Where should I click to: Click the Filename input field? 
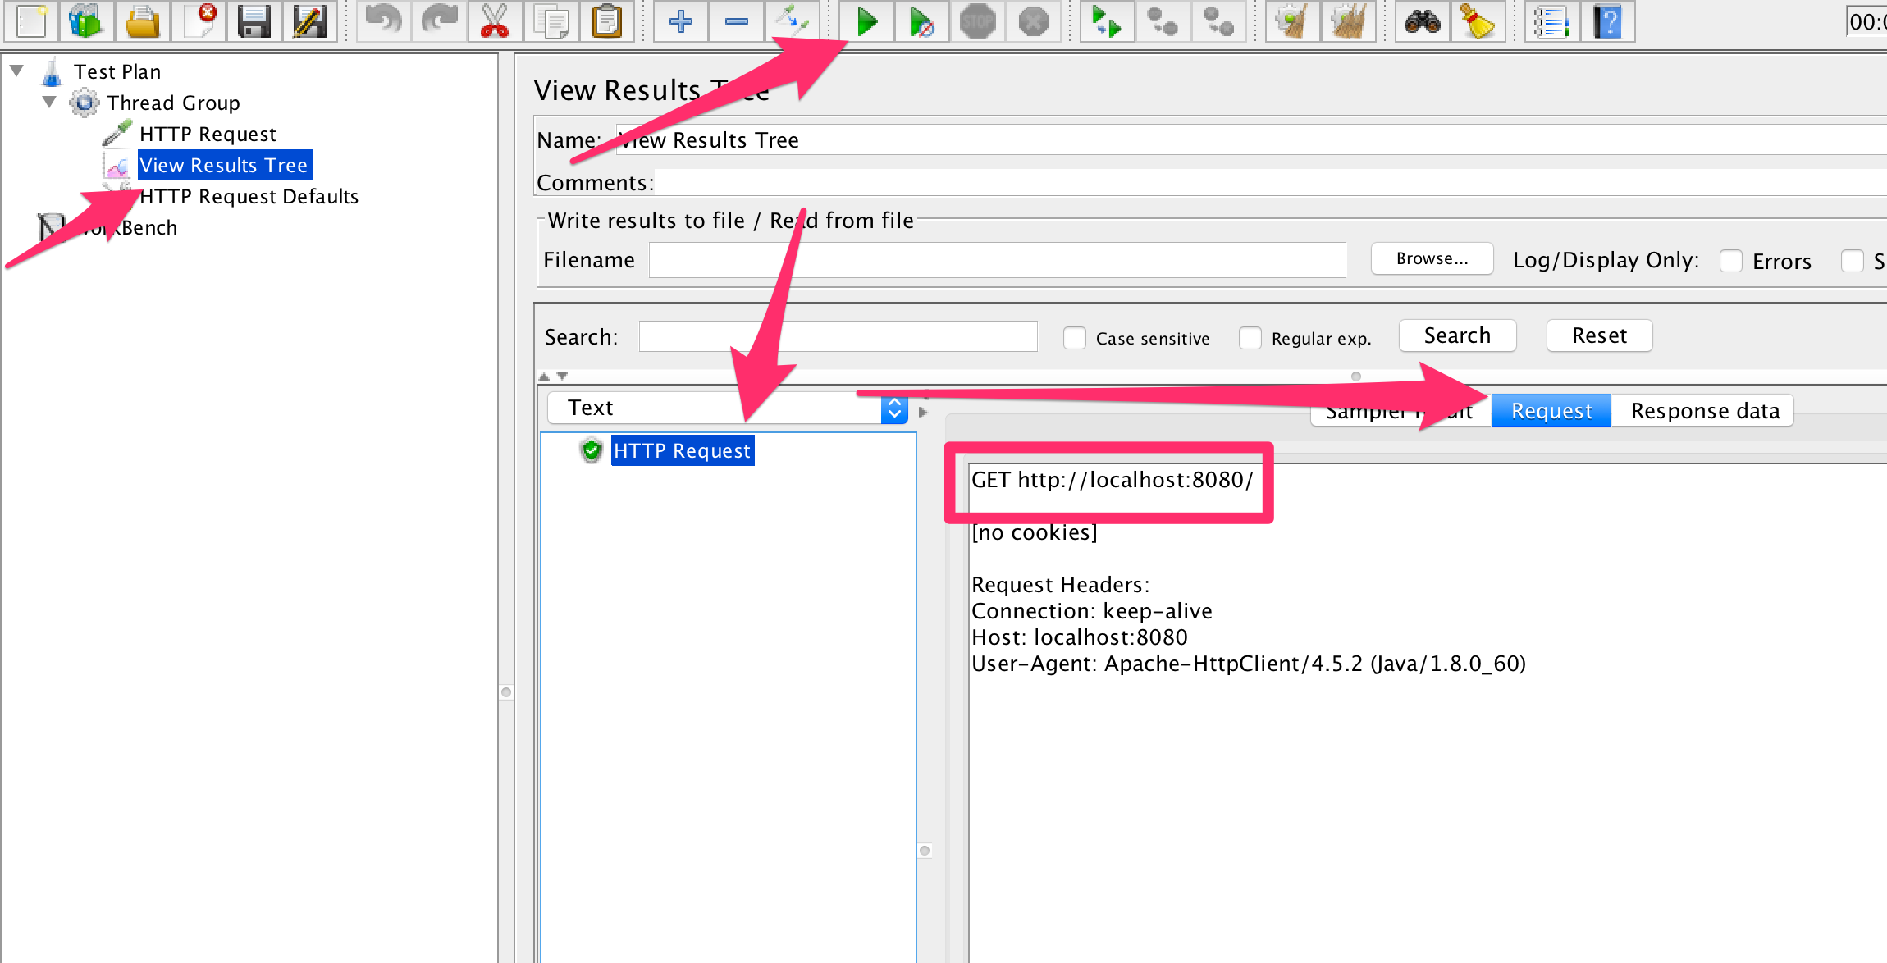point(997,260)
